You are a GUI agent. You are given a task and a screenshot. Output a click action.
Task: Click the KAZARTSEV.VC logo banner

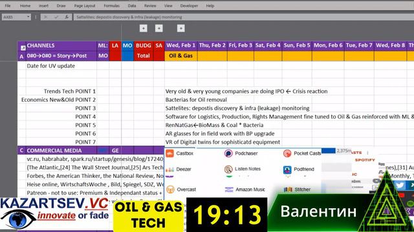point(54,213)
